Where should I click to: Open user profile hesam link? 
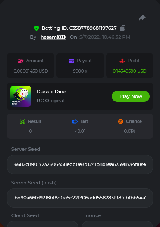coord(53,37)
